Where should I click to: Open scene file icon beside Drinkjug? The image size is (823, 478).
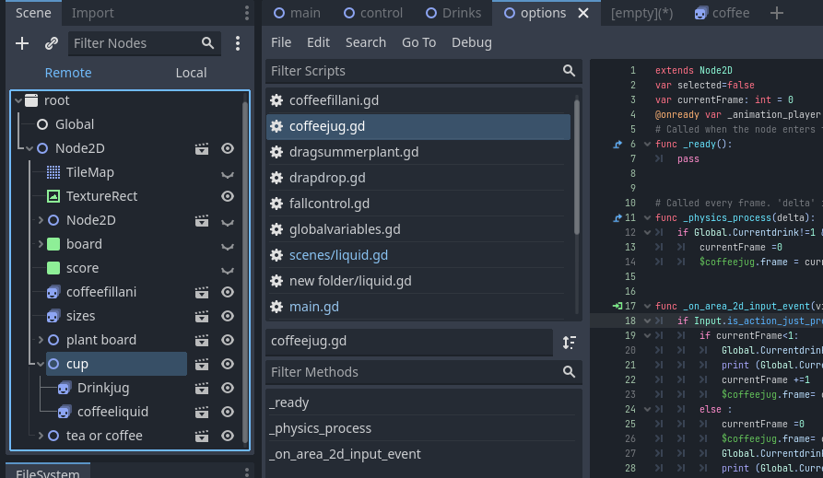[202, 389]
